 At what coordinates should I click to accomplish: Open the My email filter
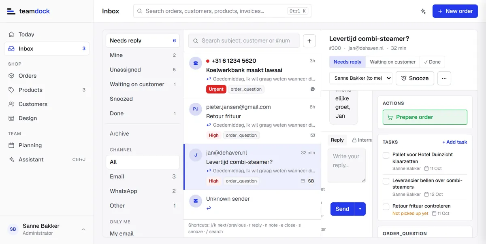(x=143, y=233)
